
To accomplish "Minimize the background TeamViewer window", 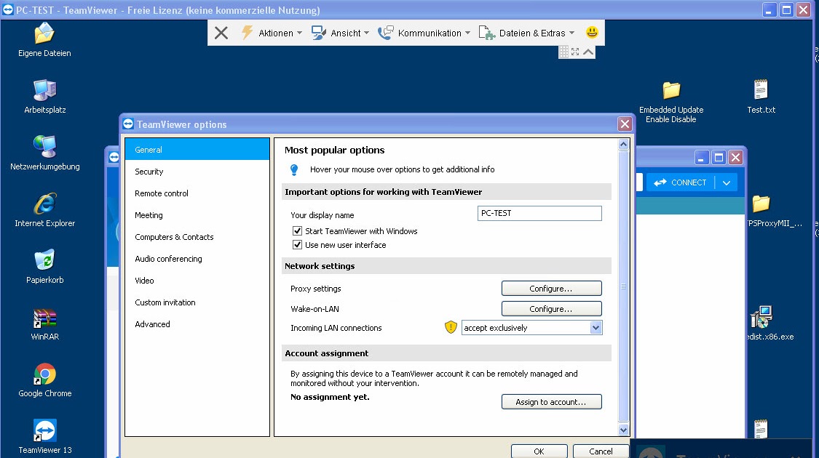I will pos(702,158).
